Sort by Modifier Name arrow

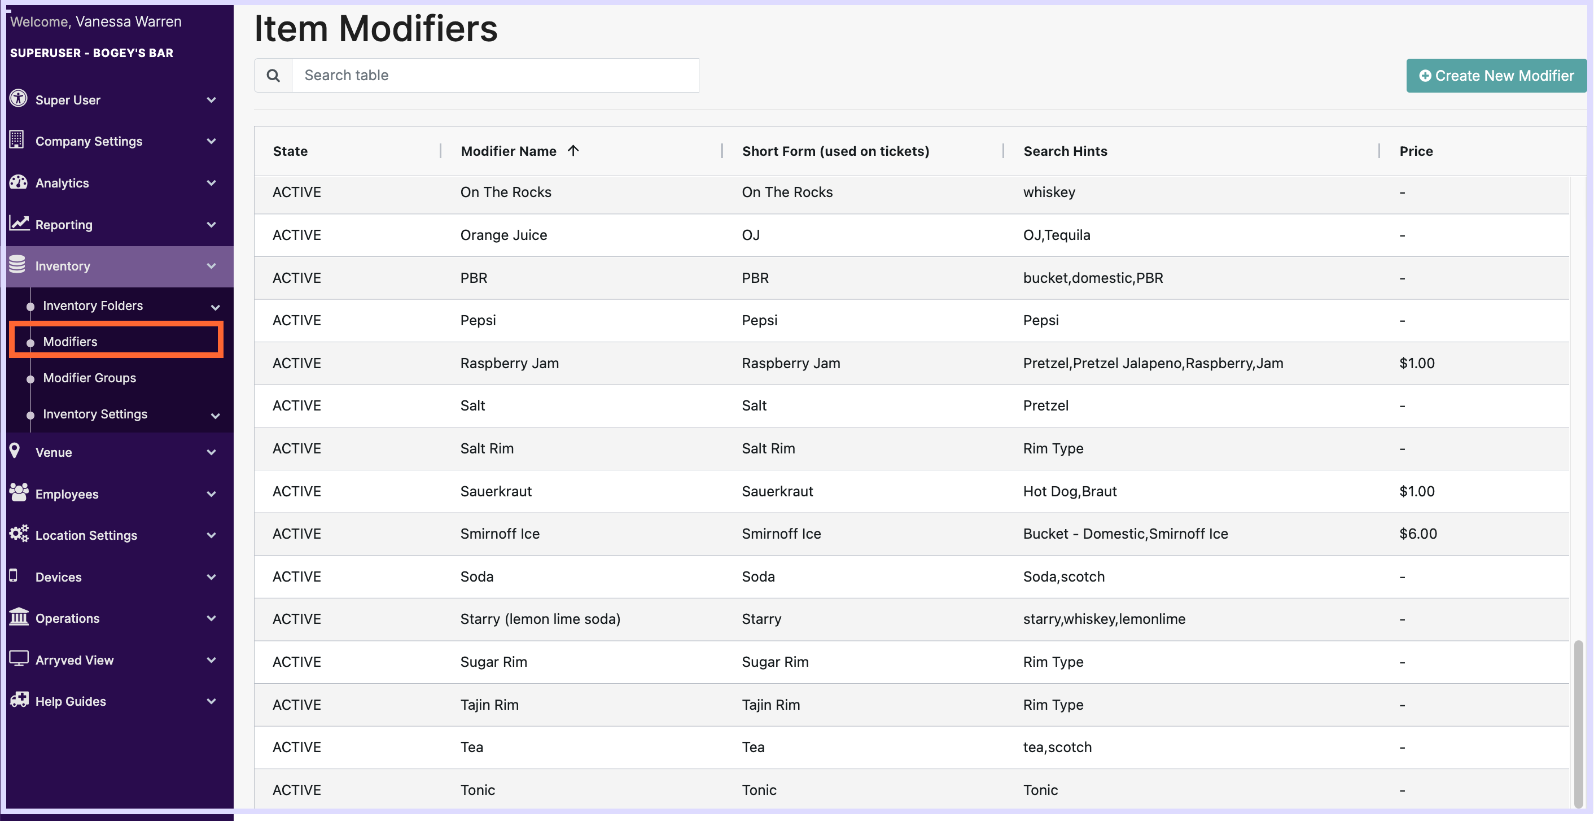tap(573, 150)
